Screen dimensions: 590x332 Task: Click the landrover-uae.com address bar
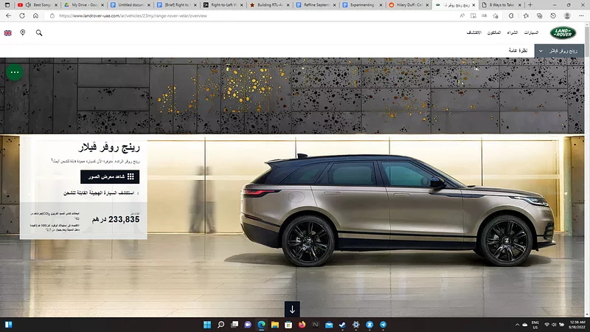click(256, 15)
